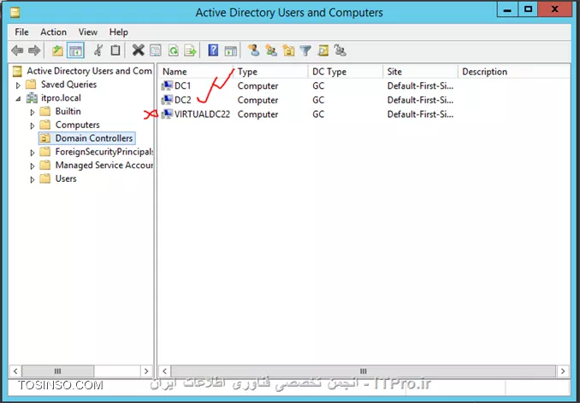The width and height of the screenshot is (580, 403).
Task: Click the DC2 computer icon
Action: 167,100
